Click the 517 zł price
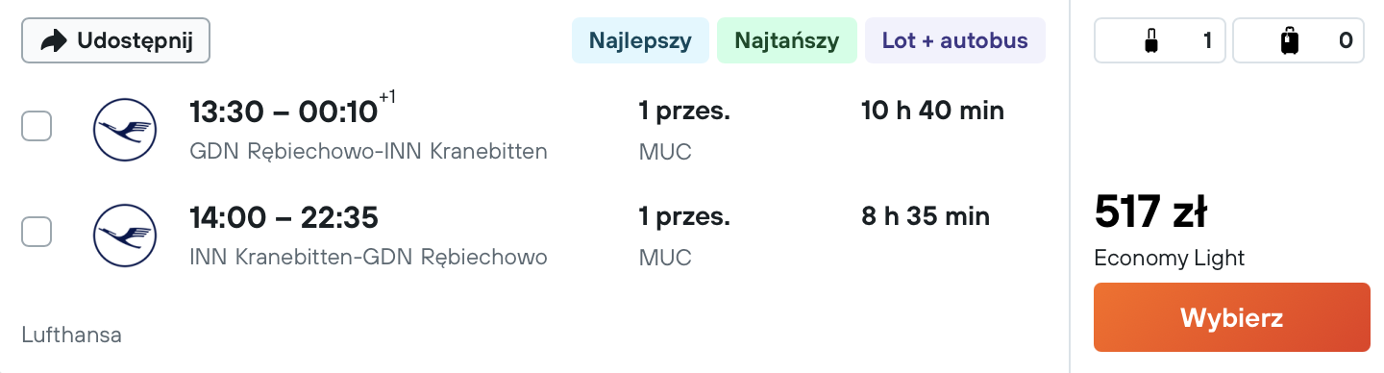The width and height of the screenshot is (1384, 373). [1150, 211]
